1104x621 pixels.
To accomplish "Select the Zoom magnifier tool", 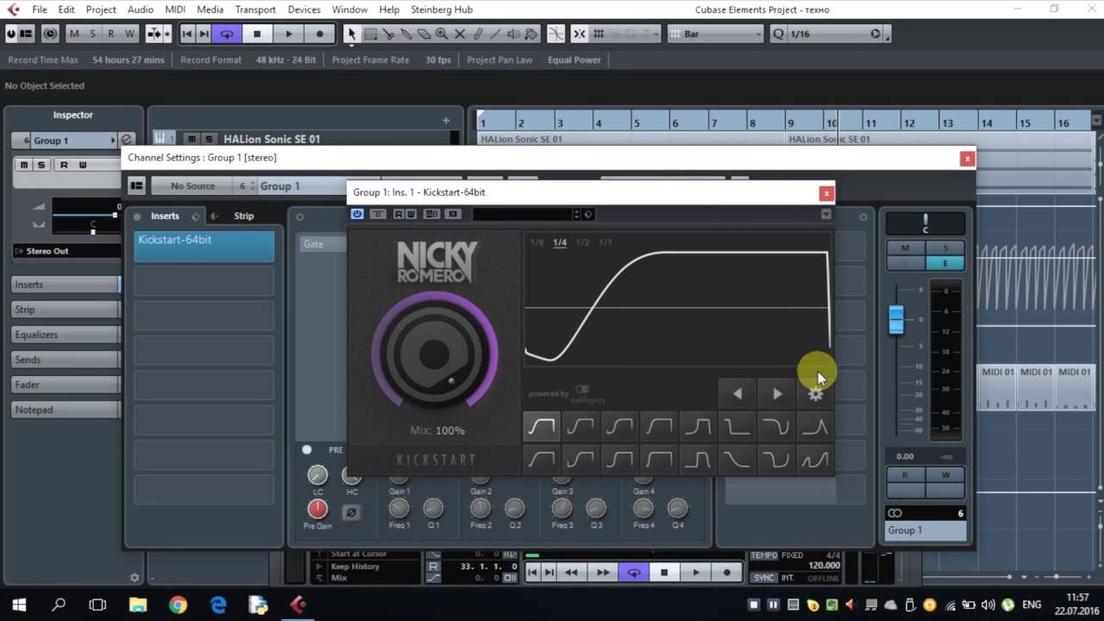I will 442,34.
